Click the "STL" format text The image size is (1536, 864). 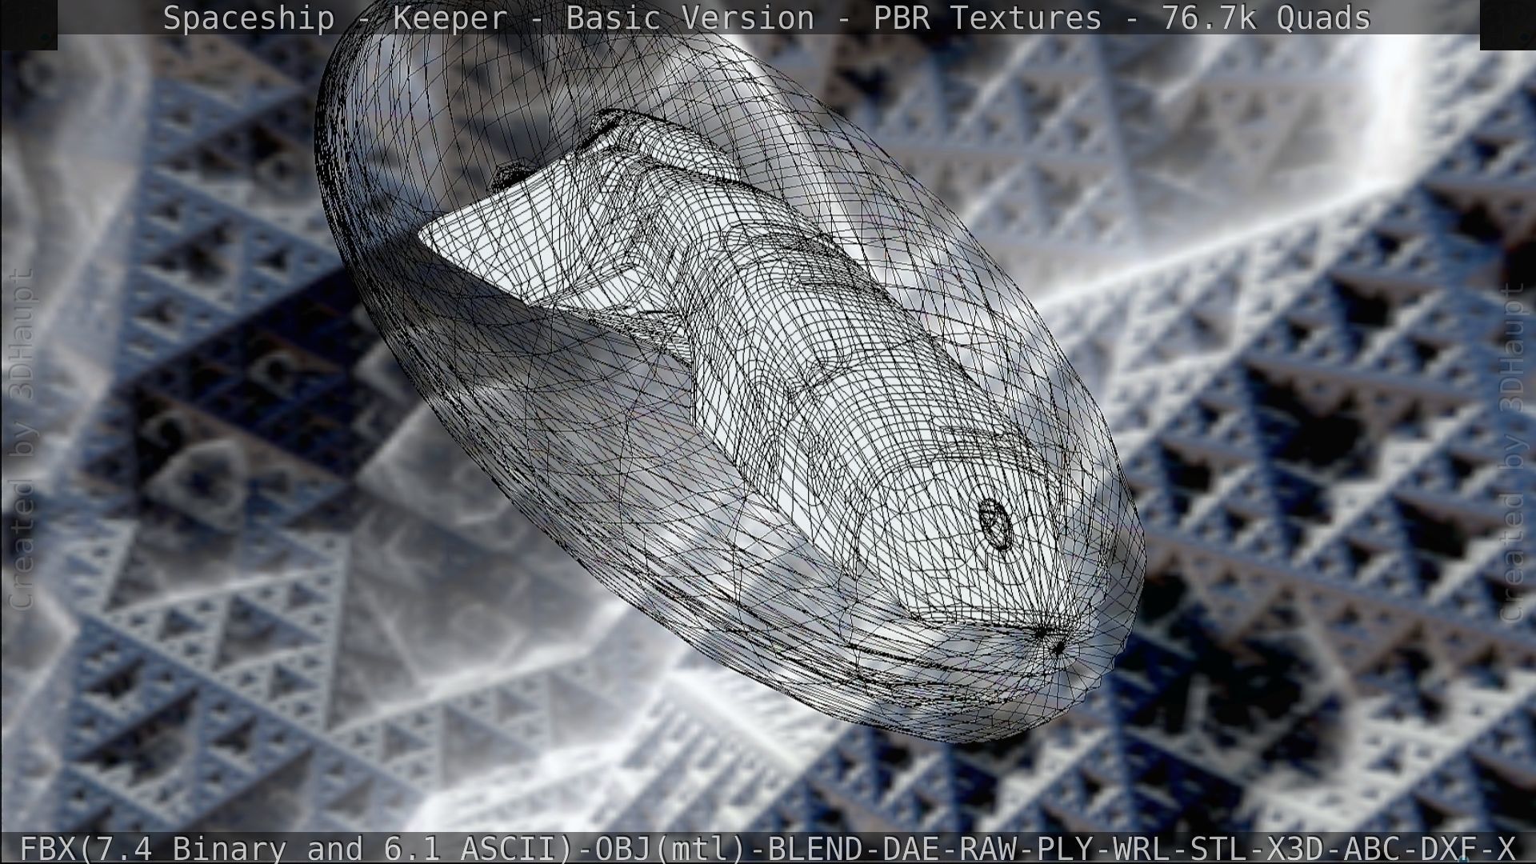coord(1218,848)
